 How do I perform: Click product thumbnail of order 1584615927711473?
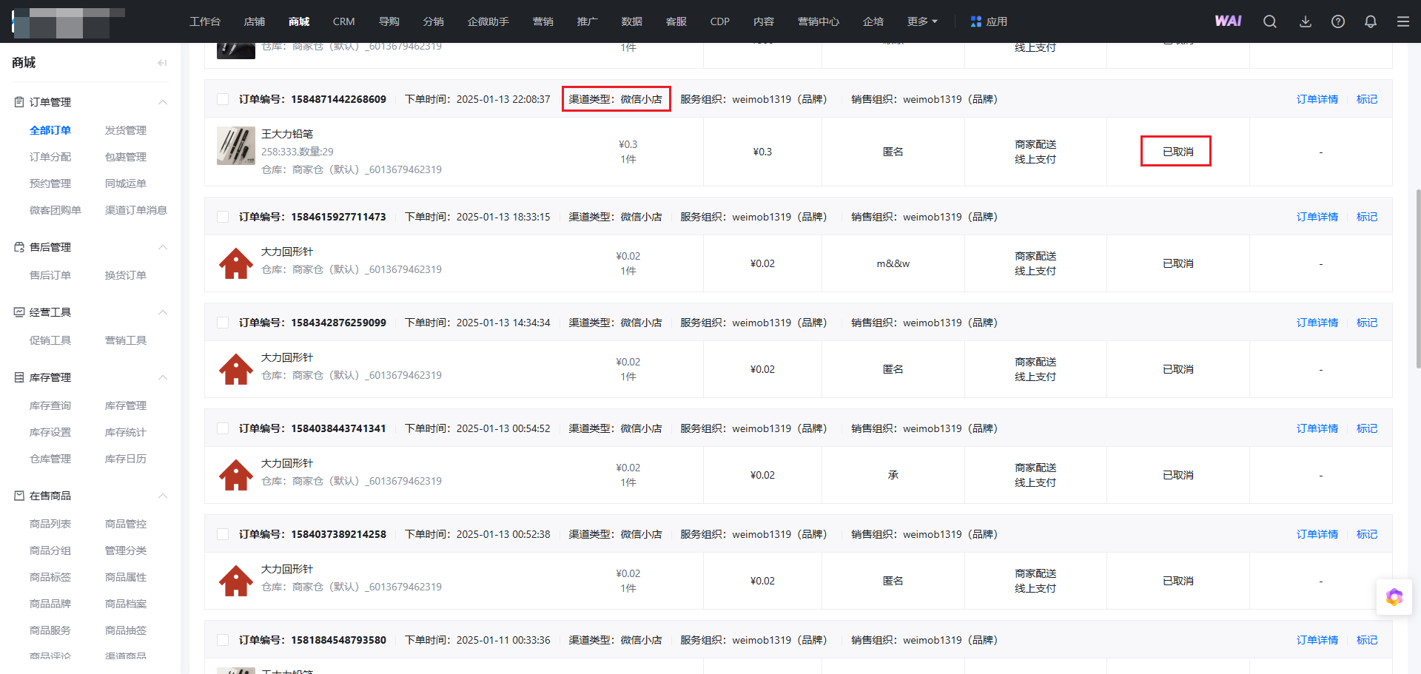pyautogui.click(x=236, y=263)
